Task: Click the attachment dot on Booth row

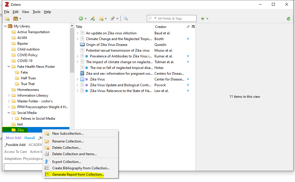Action: point(188,39)
